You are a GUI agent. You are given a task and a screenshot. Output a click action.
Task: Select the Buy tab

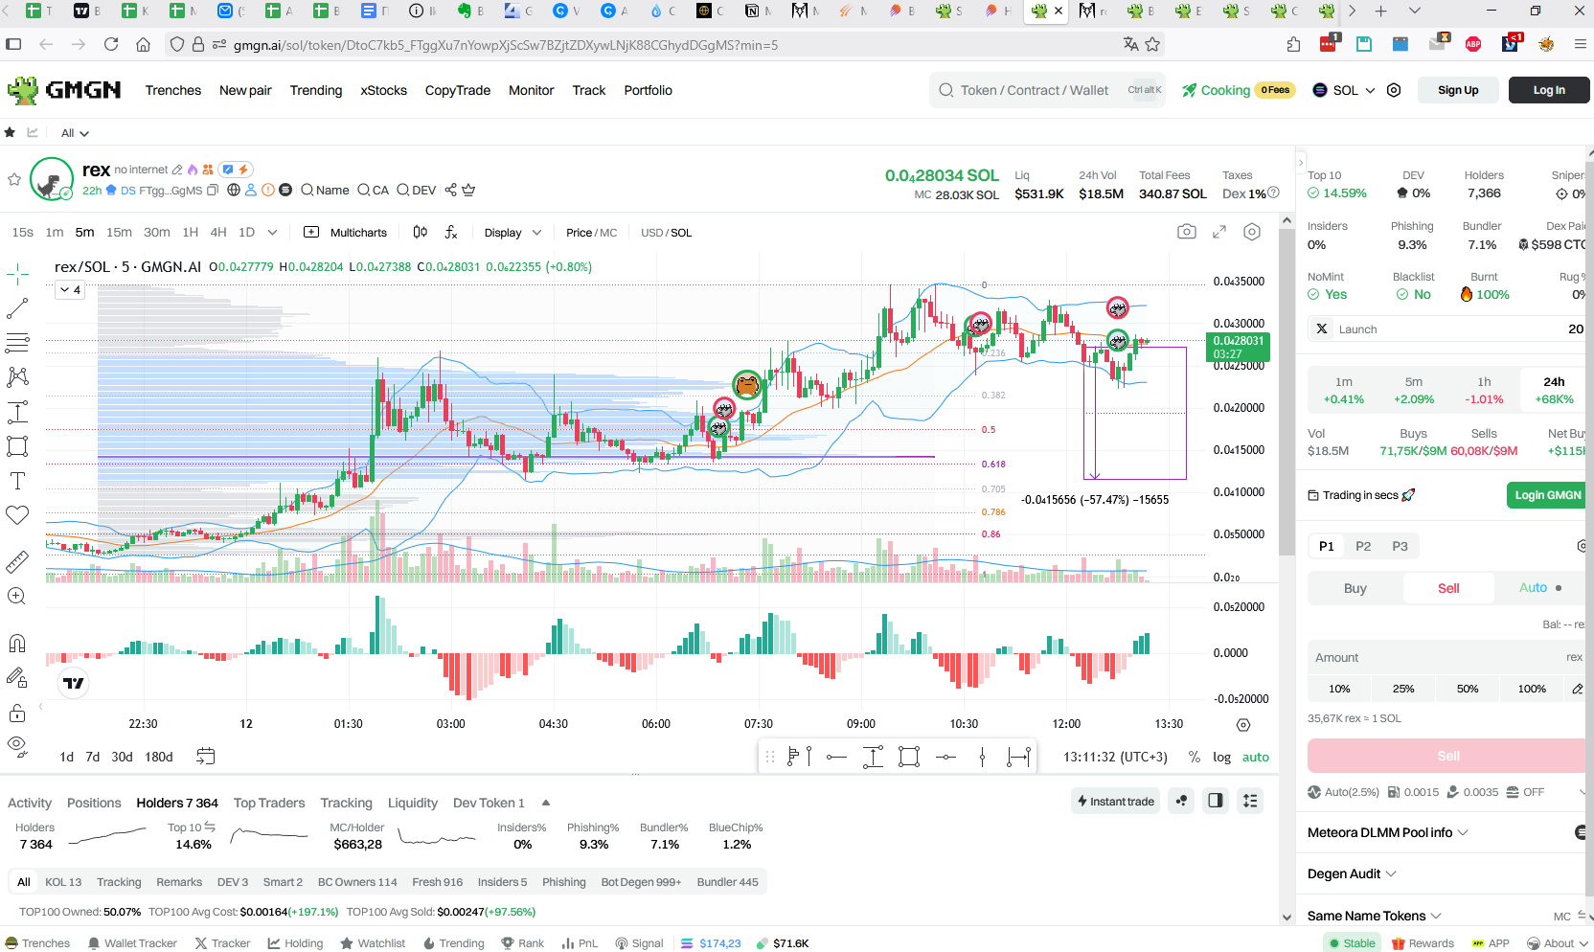1355,588
